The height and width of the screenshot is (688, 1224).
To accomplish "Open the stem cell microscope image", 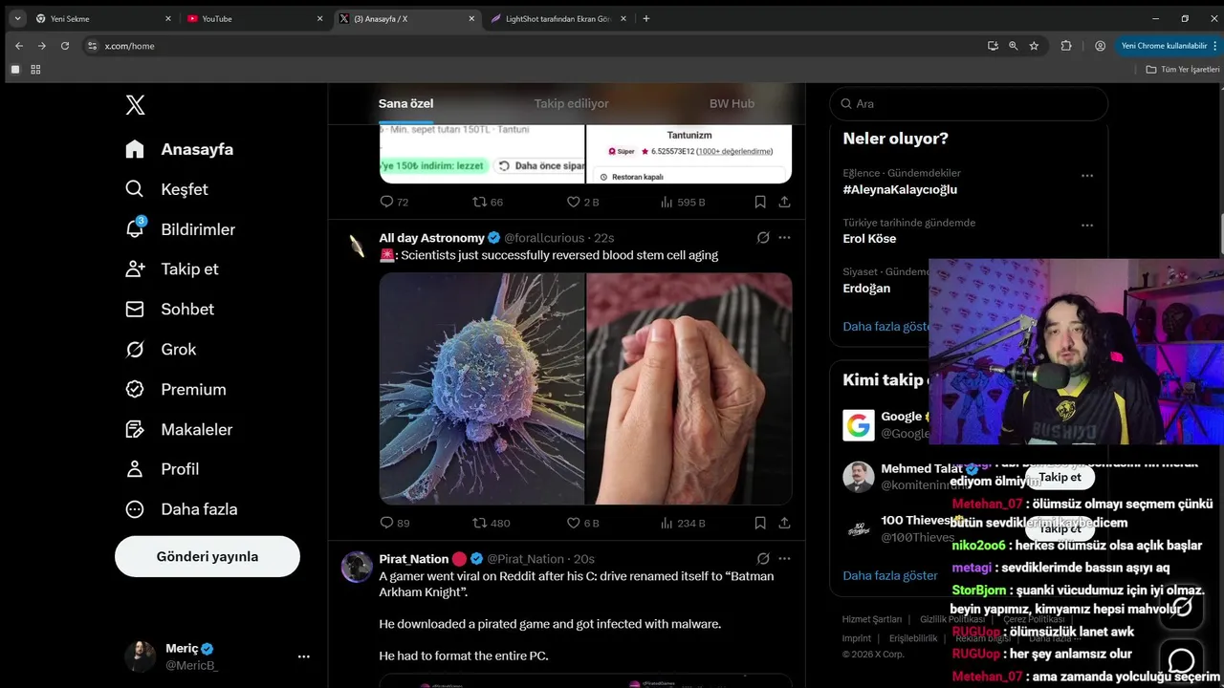I will (482, 389).
